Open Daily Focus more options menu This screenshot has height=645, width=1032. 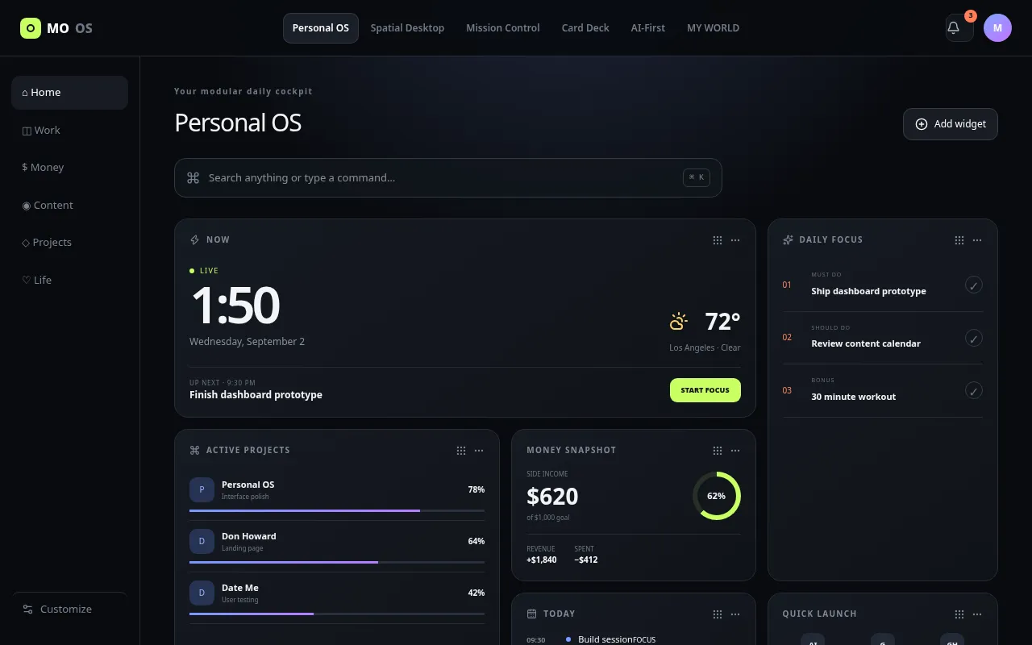(977, 240)
